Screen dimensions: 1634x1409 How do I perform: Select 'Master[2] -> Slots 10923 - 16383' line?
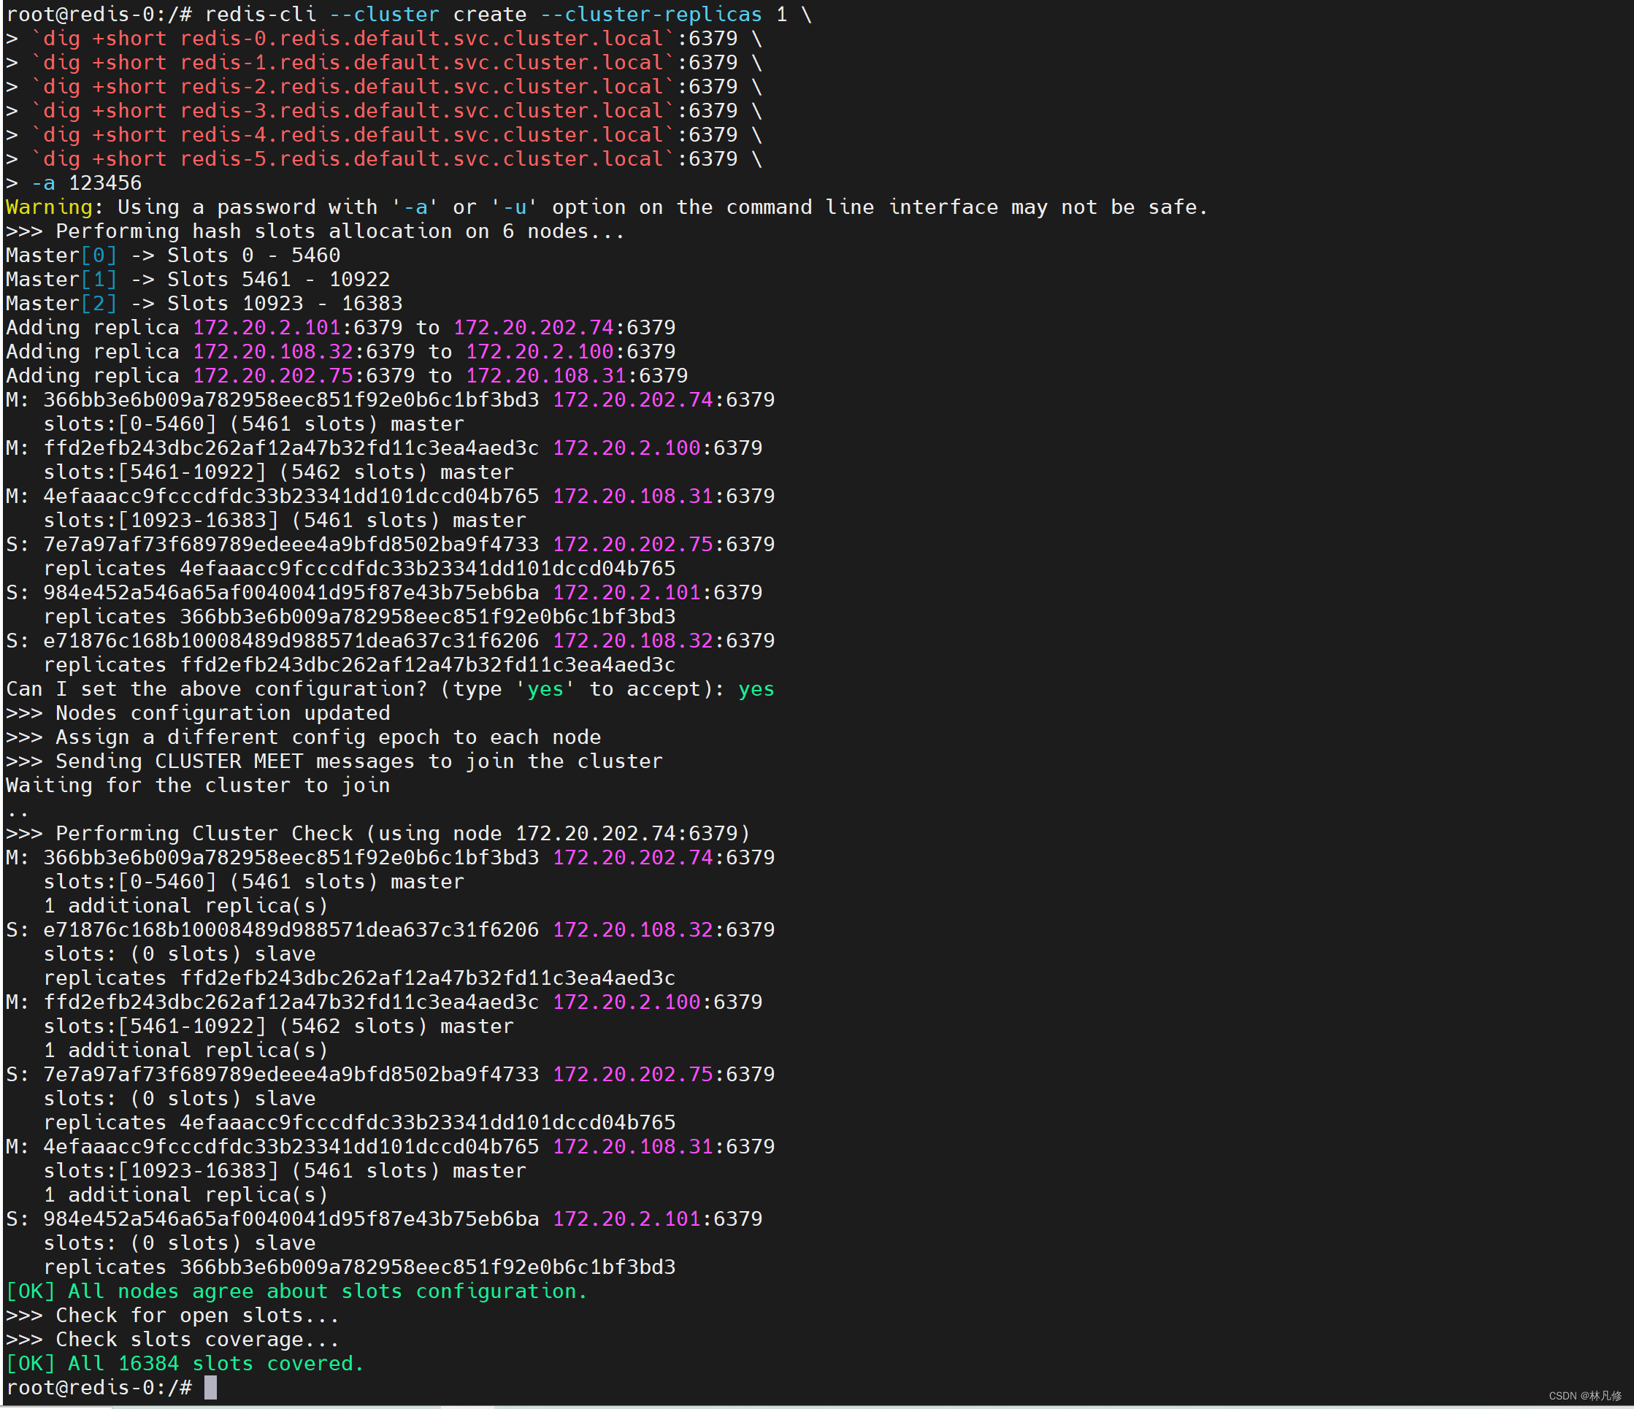204,304
